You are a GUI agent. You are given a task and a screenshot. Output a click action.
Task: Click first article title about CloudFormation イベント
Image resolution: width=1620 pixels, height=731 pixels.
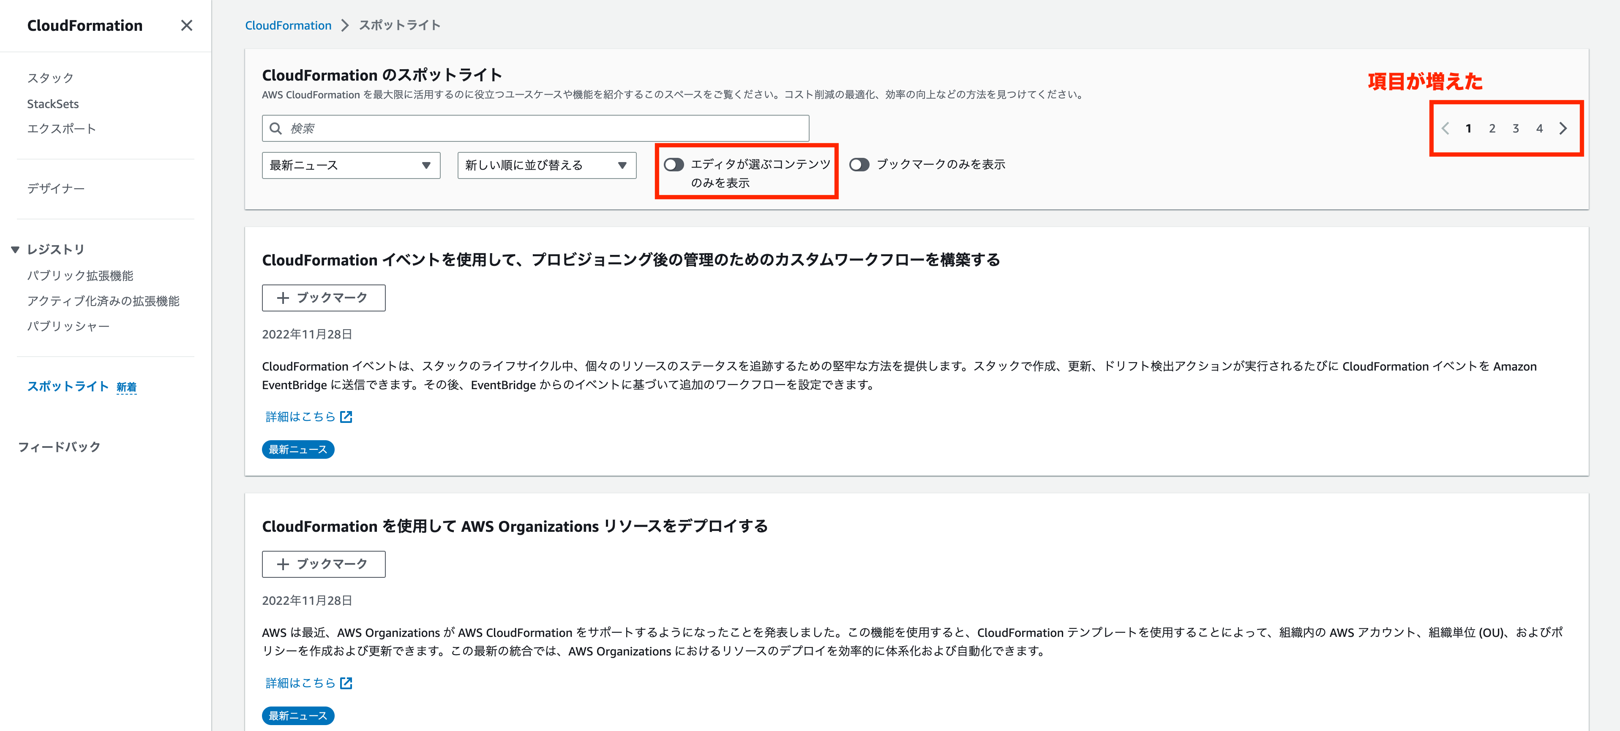631,260
